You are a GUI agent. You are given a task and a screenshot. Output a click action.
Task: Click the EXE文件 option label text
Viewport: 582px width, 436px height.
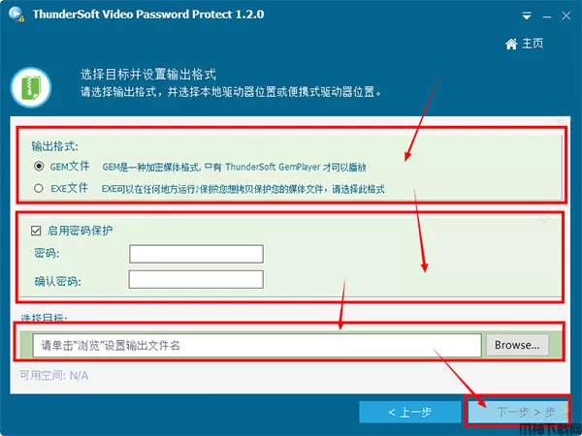click(70, 188)
